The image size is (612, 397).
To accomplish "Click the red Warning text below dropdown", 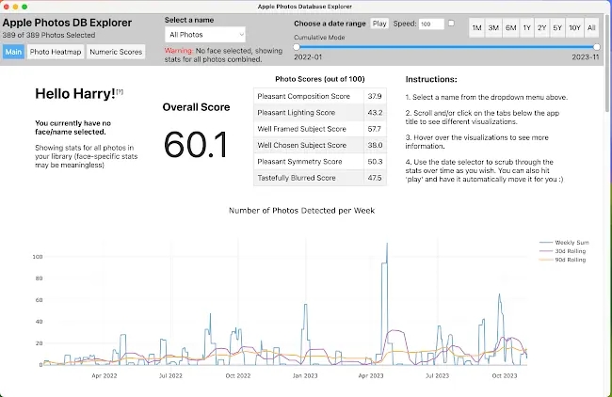I will (x=179, y=51).
